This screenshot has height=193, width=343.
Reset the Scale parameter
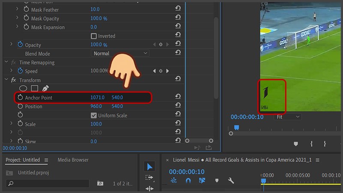click(178, 123)
